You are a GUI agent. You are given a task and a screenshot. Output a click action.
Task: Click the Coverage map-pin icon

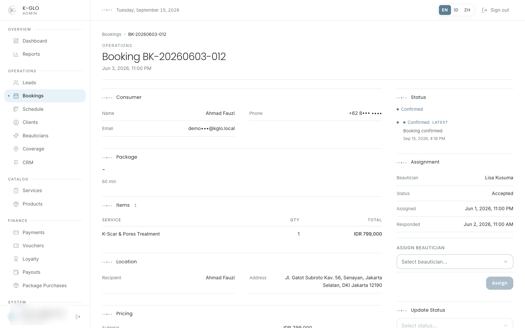pyautogui.click(x=16, y=149)
